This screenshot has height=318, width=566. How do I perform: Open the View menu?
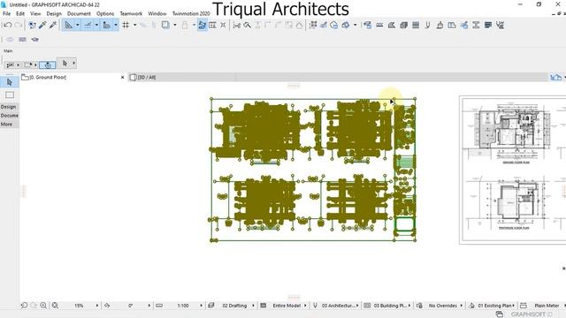coord(35,13)
